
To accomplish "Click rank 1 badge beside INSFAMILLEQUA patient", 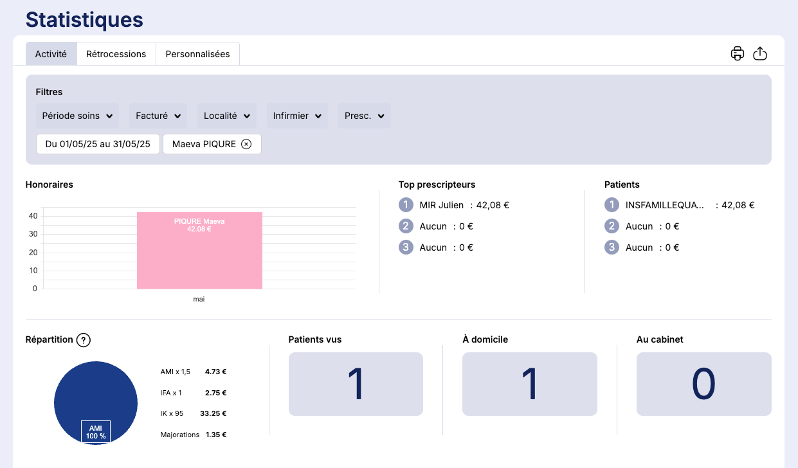I will click(612, 205).
